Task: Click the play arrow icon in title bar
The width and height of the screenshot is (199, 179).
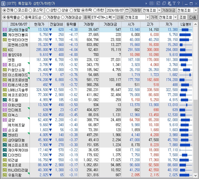Action: tap(146, 3)
